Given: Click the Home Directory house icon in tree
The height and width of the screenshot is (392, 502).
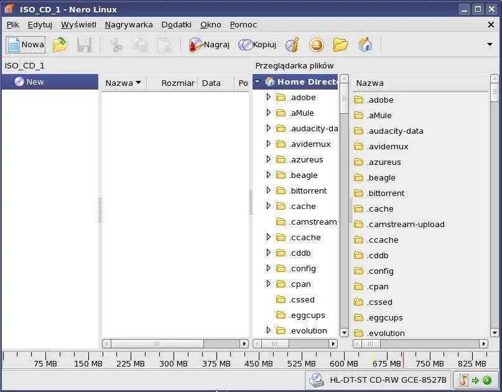Looking at the screenshot, I should (x=269, y=82).
